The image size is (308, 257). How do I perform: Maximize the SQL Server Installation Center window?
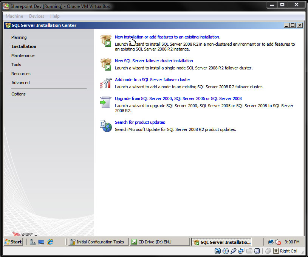(x=293, y=25)
